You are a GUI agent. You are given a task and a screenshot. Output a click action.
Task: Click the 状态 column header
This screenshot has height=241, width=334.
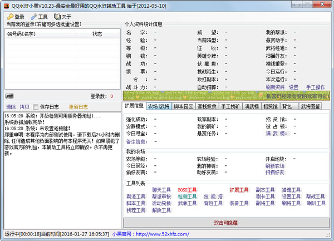pos(97,34)
